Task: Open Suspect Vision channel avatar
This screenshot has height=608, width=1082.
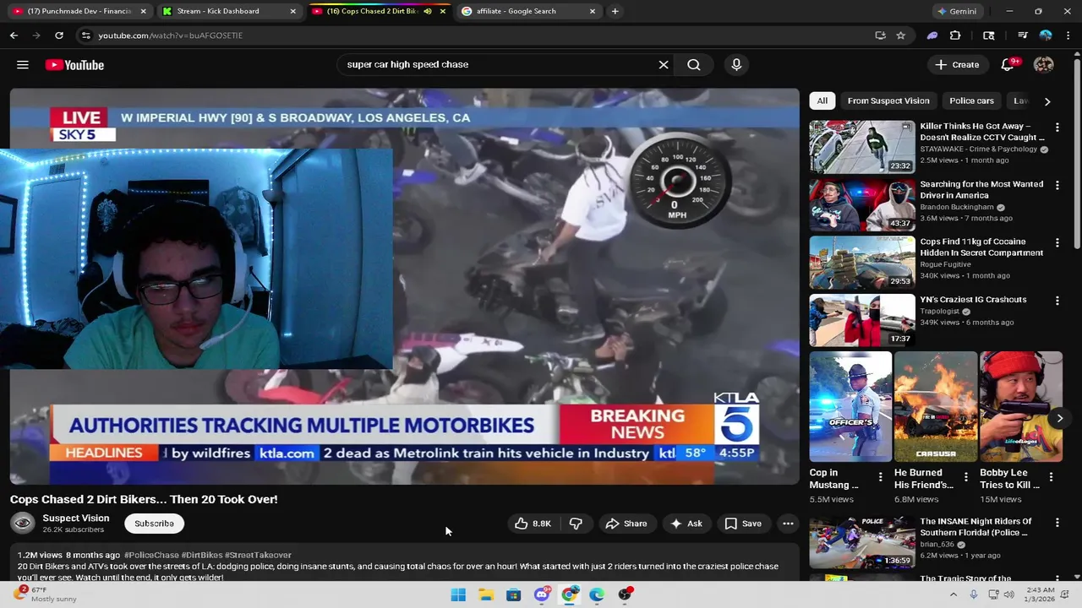Action: point(23,524)
